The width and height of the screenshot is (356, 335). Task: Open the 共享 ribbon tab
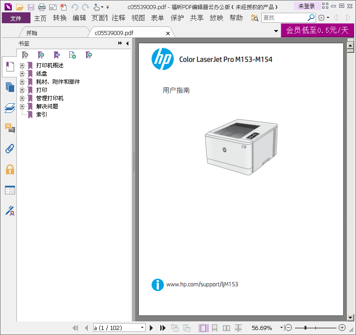click(197, 18)
